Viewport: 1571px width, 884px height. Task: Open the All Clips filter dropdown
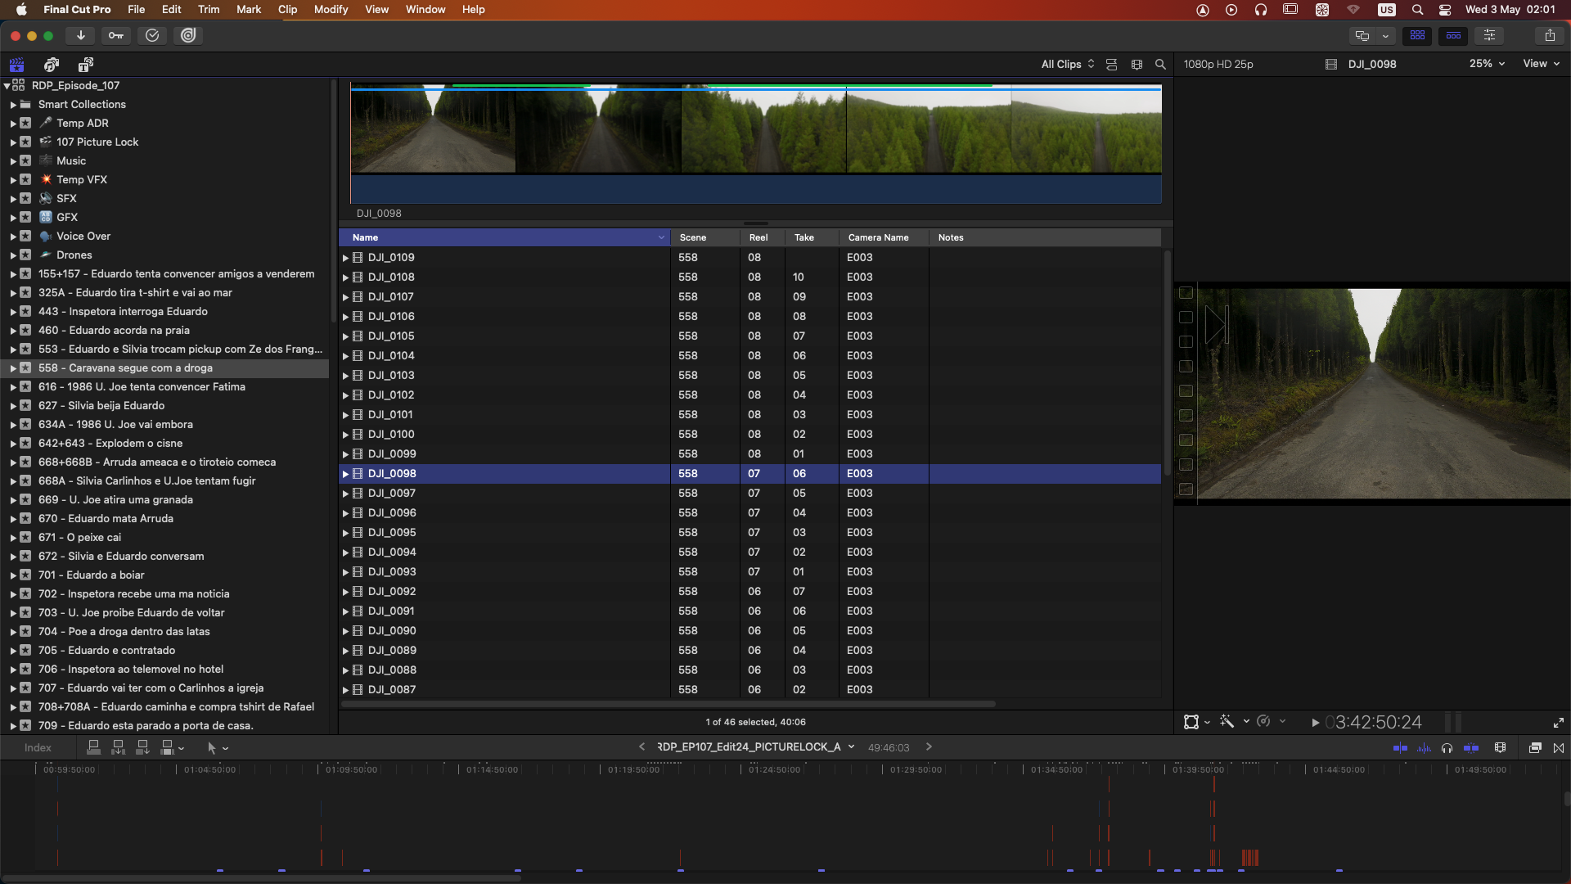(1067, 64)
